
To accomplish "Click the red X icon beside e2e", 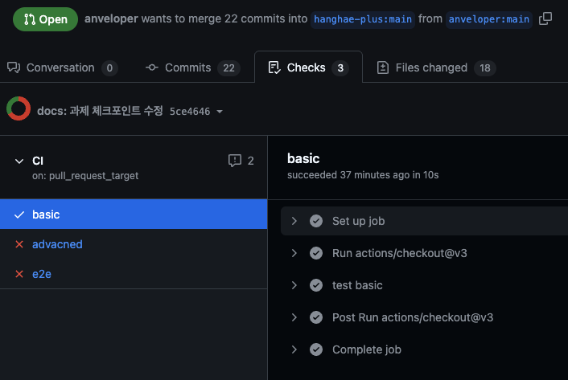I will 19,274.
